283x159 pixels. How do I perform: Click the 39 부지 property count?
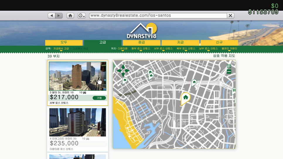[53, 56]
